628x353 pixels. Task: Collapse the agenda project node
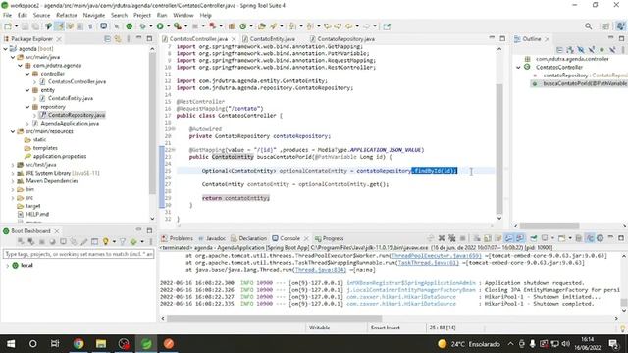(x=6, y=49)
